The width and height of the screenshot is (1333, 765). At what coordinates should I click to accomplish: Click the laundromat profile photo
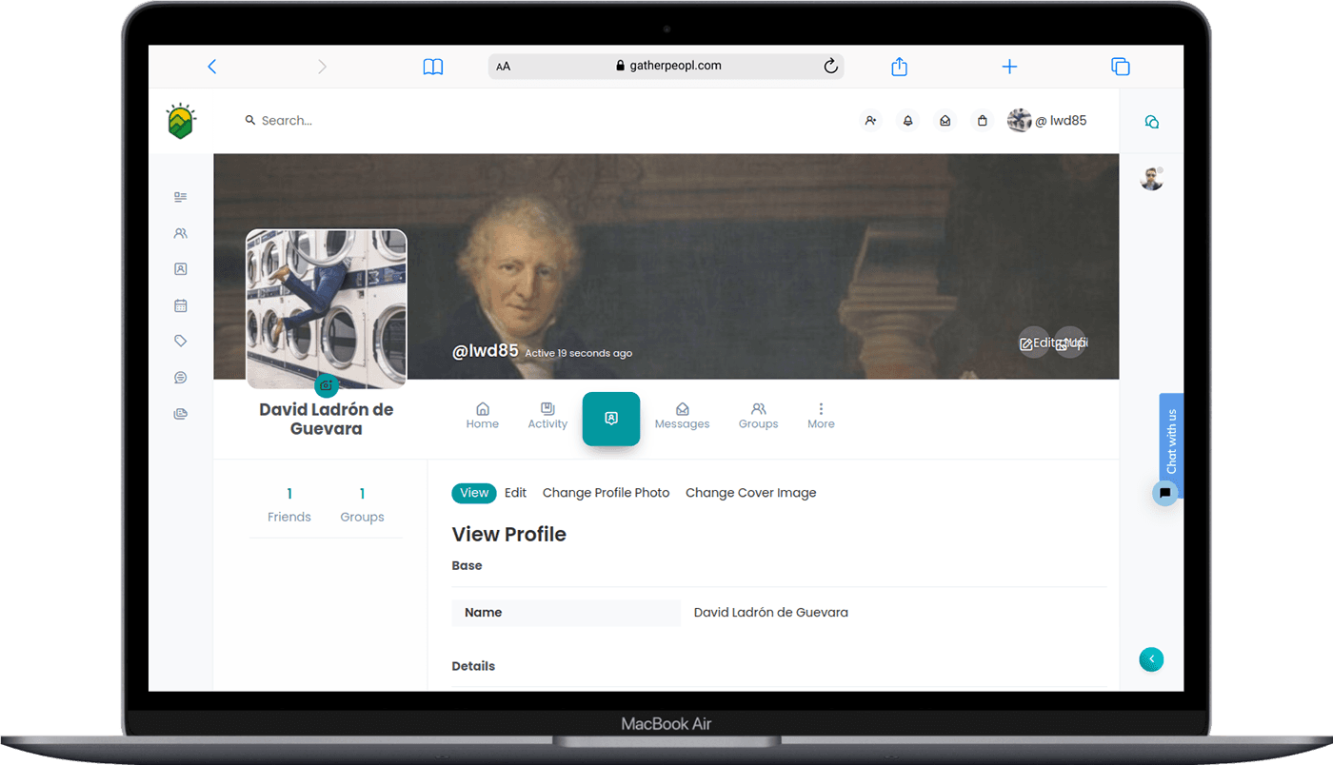[327, 308]
